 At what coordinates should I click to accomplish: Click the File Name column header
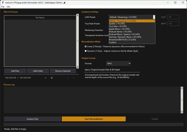click(x=40, y=18)
